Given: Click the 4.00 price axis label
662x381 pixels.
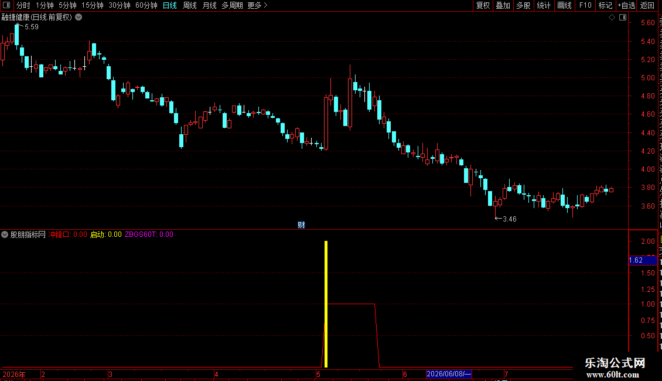Looking at the screenshot, I should click(x=647, y=169).
